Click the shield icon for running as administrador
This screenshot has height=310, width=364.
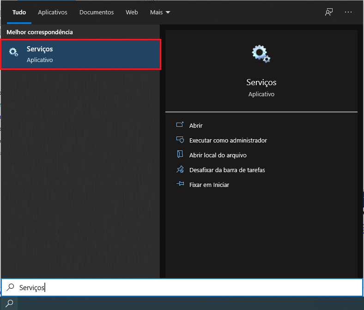(x=180, y=140)
